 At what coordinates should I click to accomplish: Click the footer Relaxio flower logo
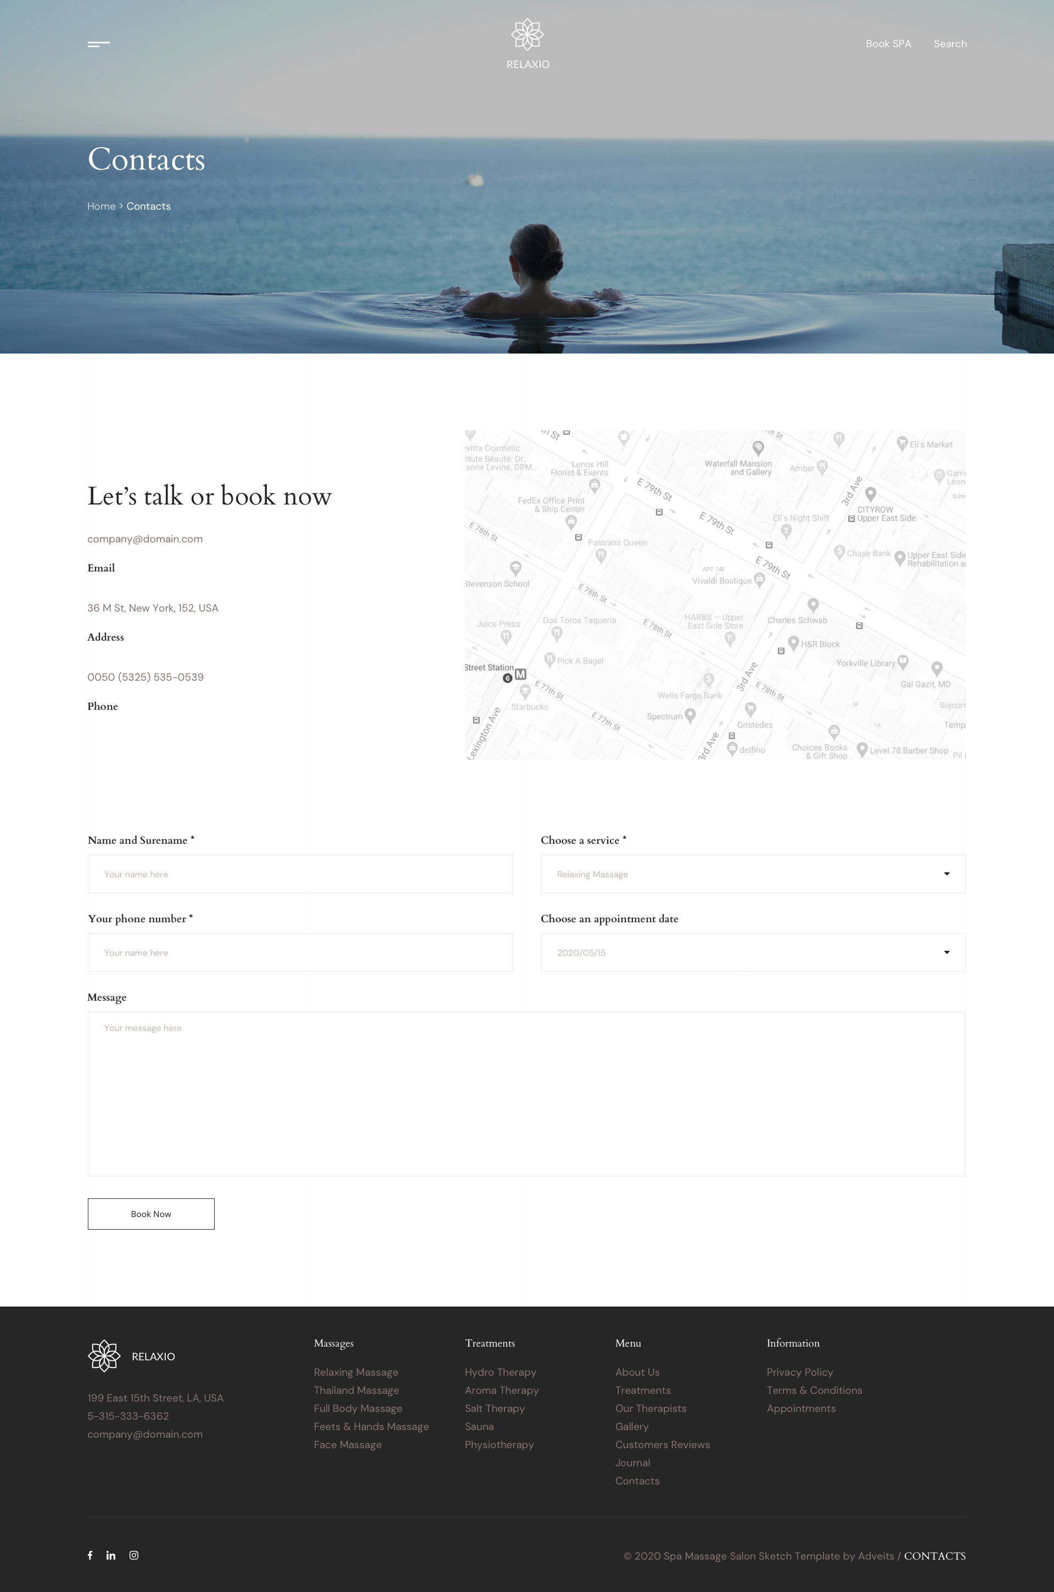(104, 1356)
